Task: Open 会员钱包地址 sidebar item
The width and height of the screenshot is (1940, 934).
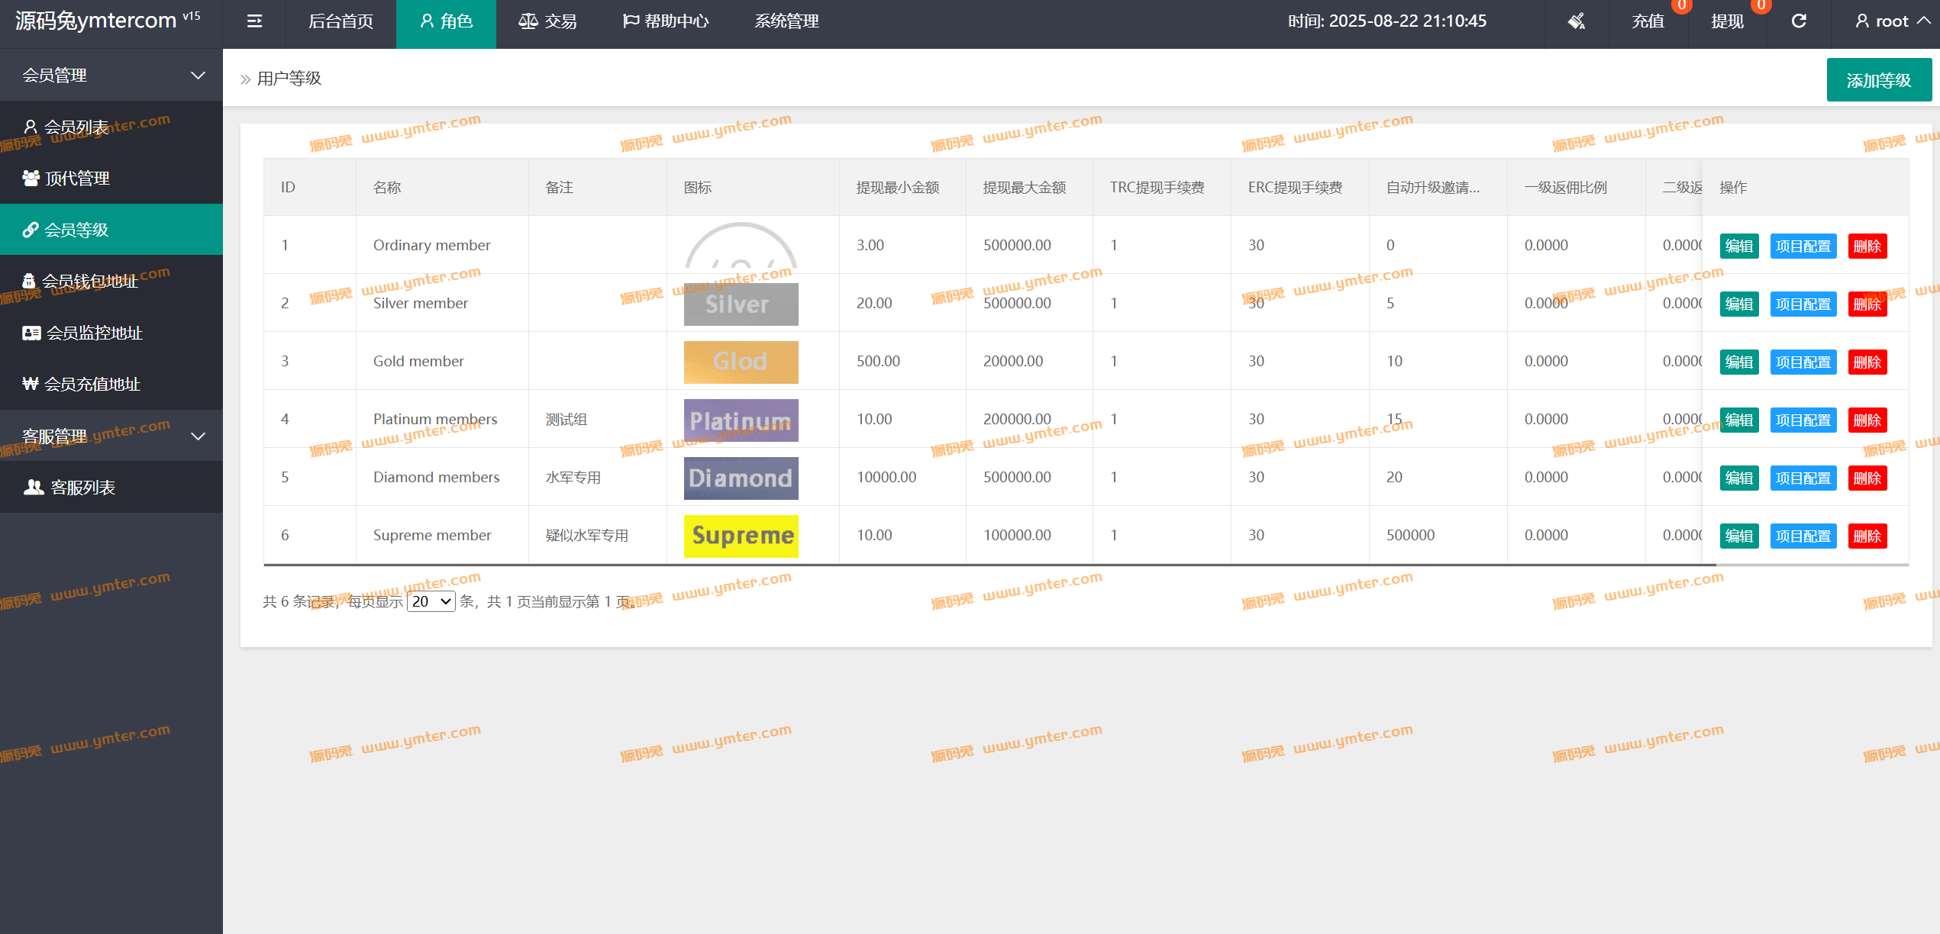Action: click(89, 282)
